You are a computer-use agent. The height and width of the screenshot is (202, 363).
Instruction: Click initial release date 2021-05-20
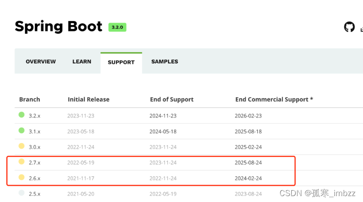pos(81,194)
